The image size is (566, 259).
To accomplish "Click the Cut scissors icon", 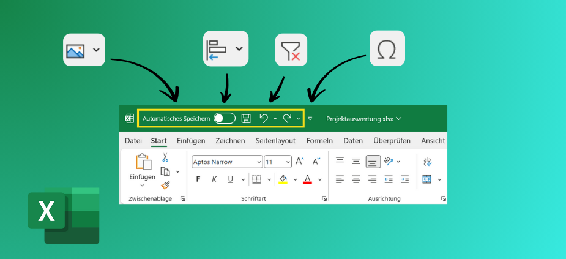I will (x=165, y=159).
